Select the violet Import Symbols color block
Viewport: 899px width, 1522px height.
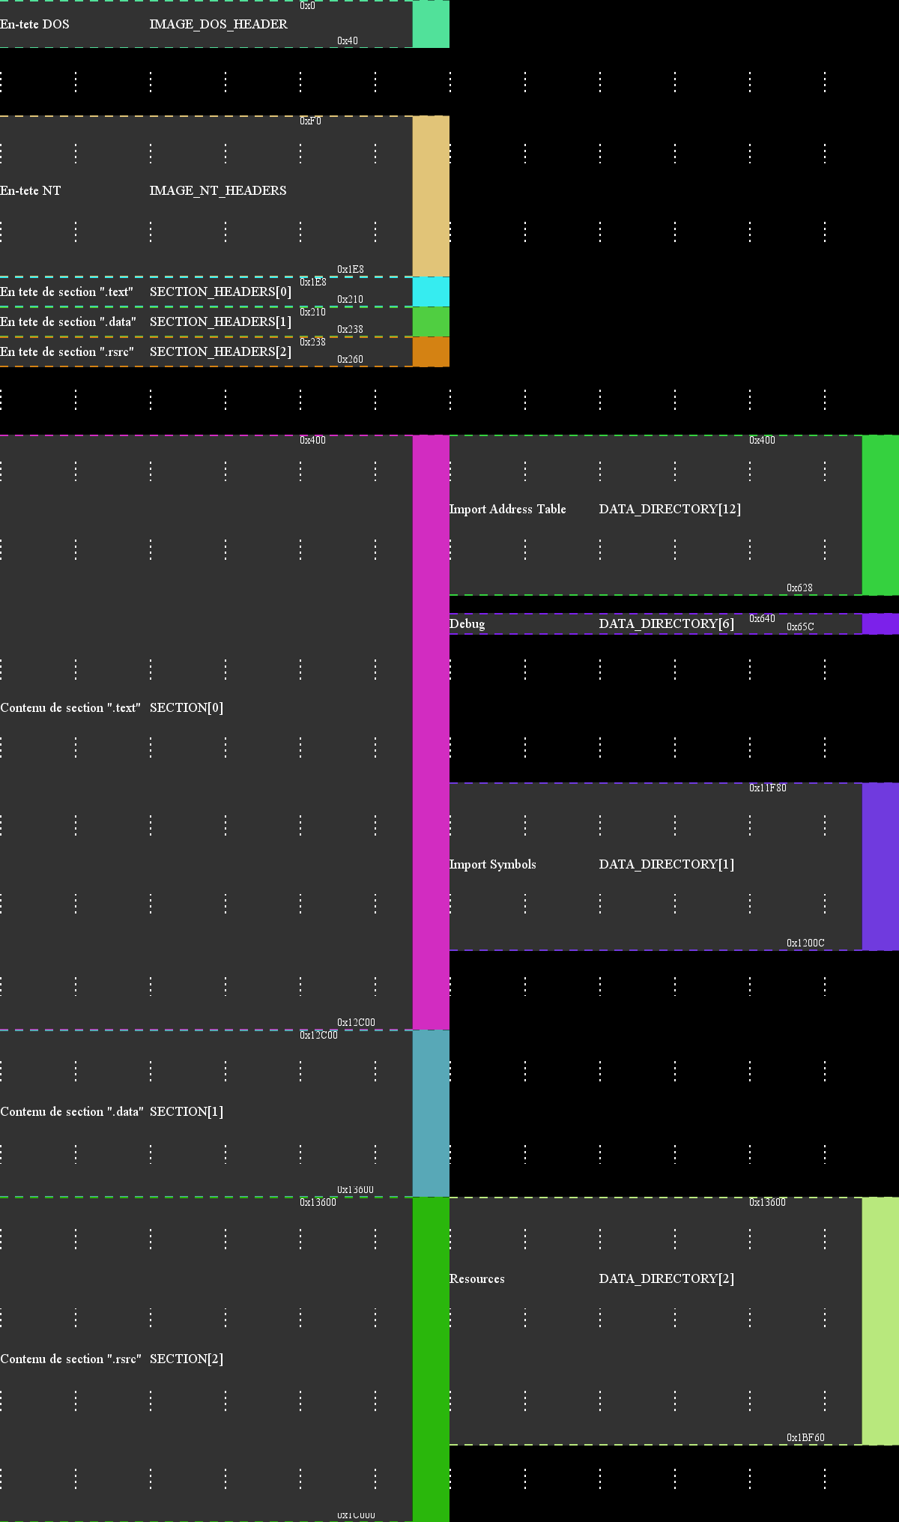(880, 866)
